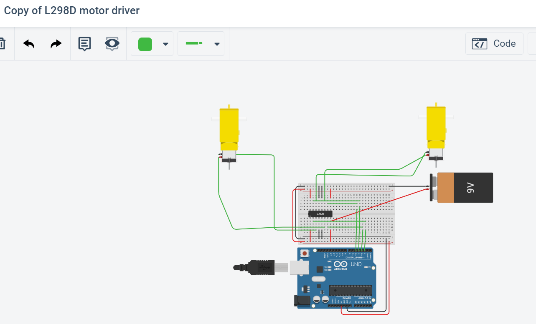Image resolution: width=536 pixels, height=324 pixels.
Task: Select the ATmega chip on the Arduino
Action: point(351,290)
